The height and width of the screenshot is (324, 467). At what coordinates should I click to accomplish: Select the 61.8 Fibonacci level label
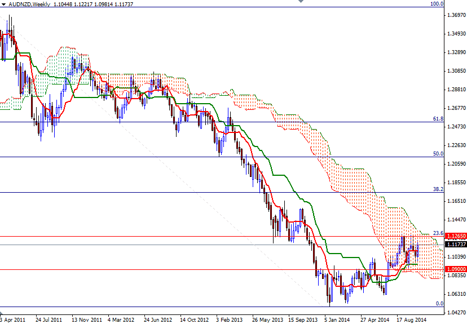(x=438, y=119)
